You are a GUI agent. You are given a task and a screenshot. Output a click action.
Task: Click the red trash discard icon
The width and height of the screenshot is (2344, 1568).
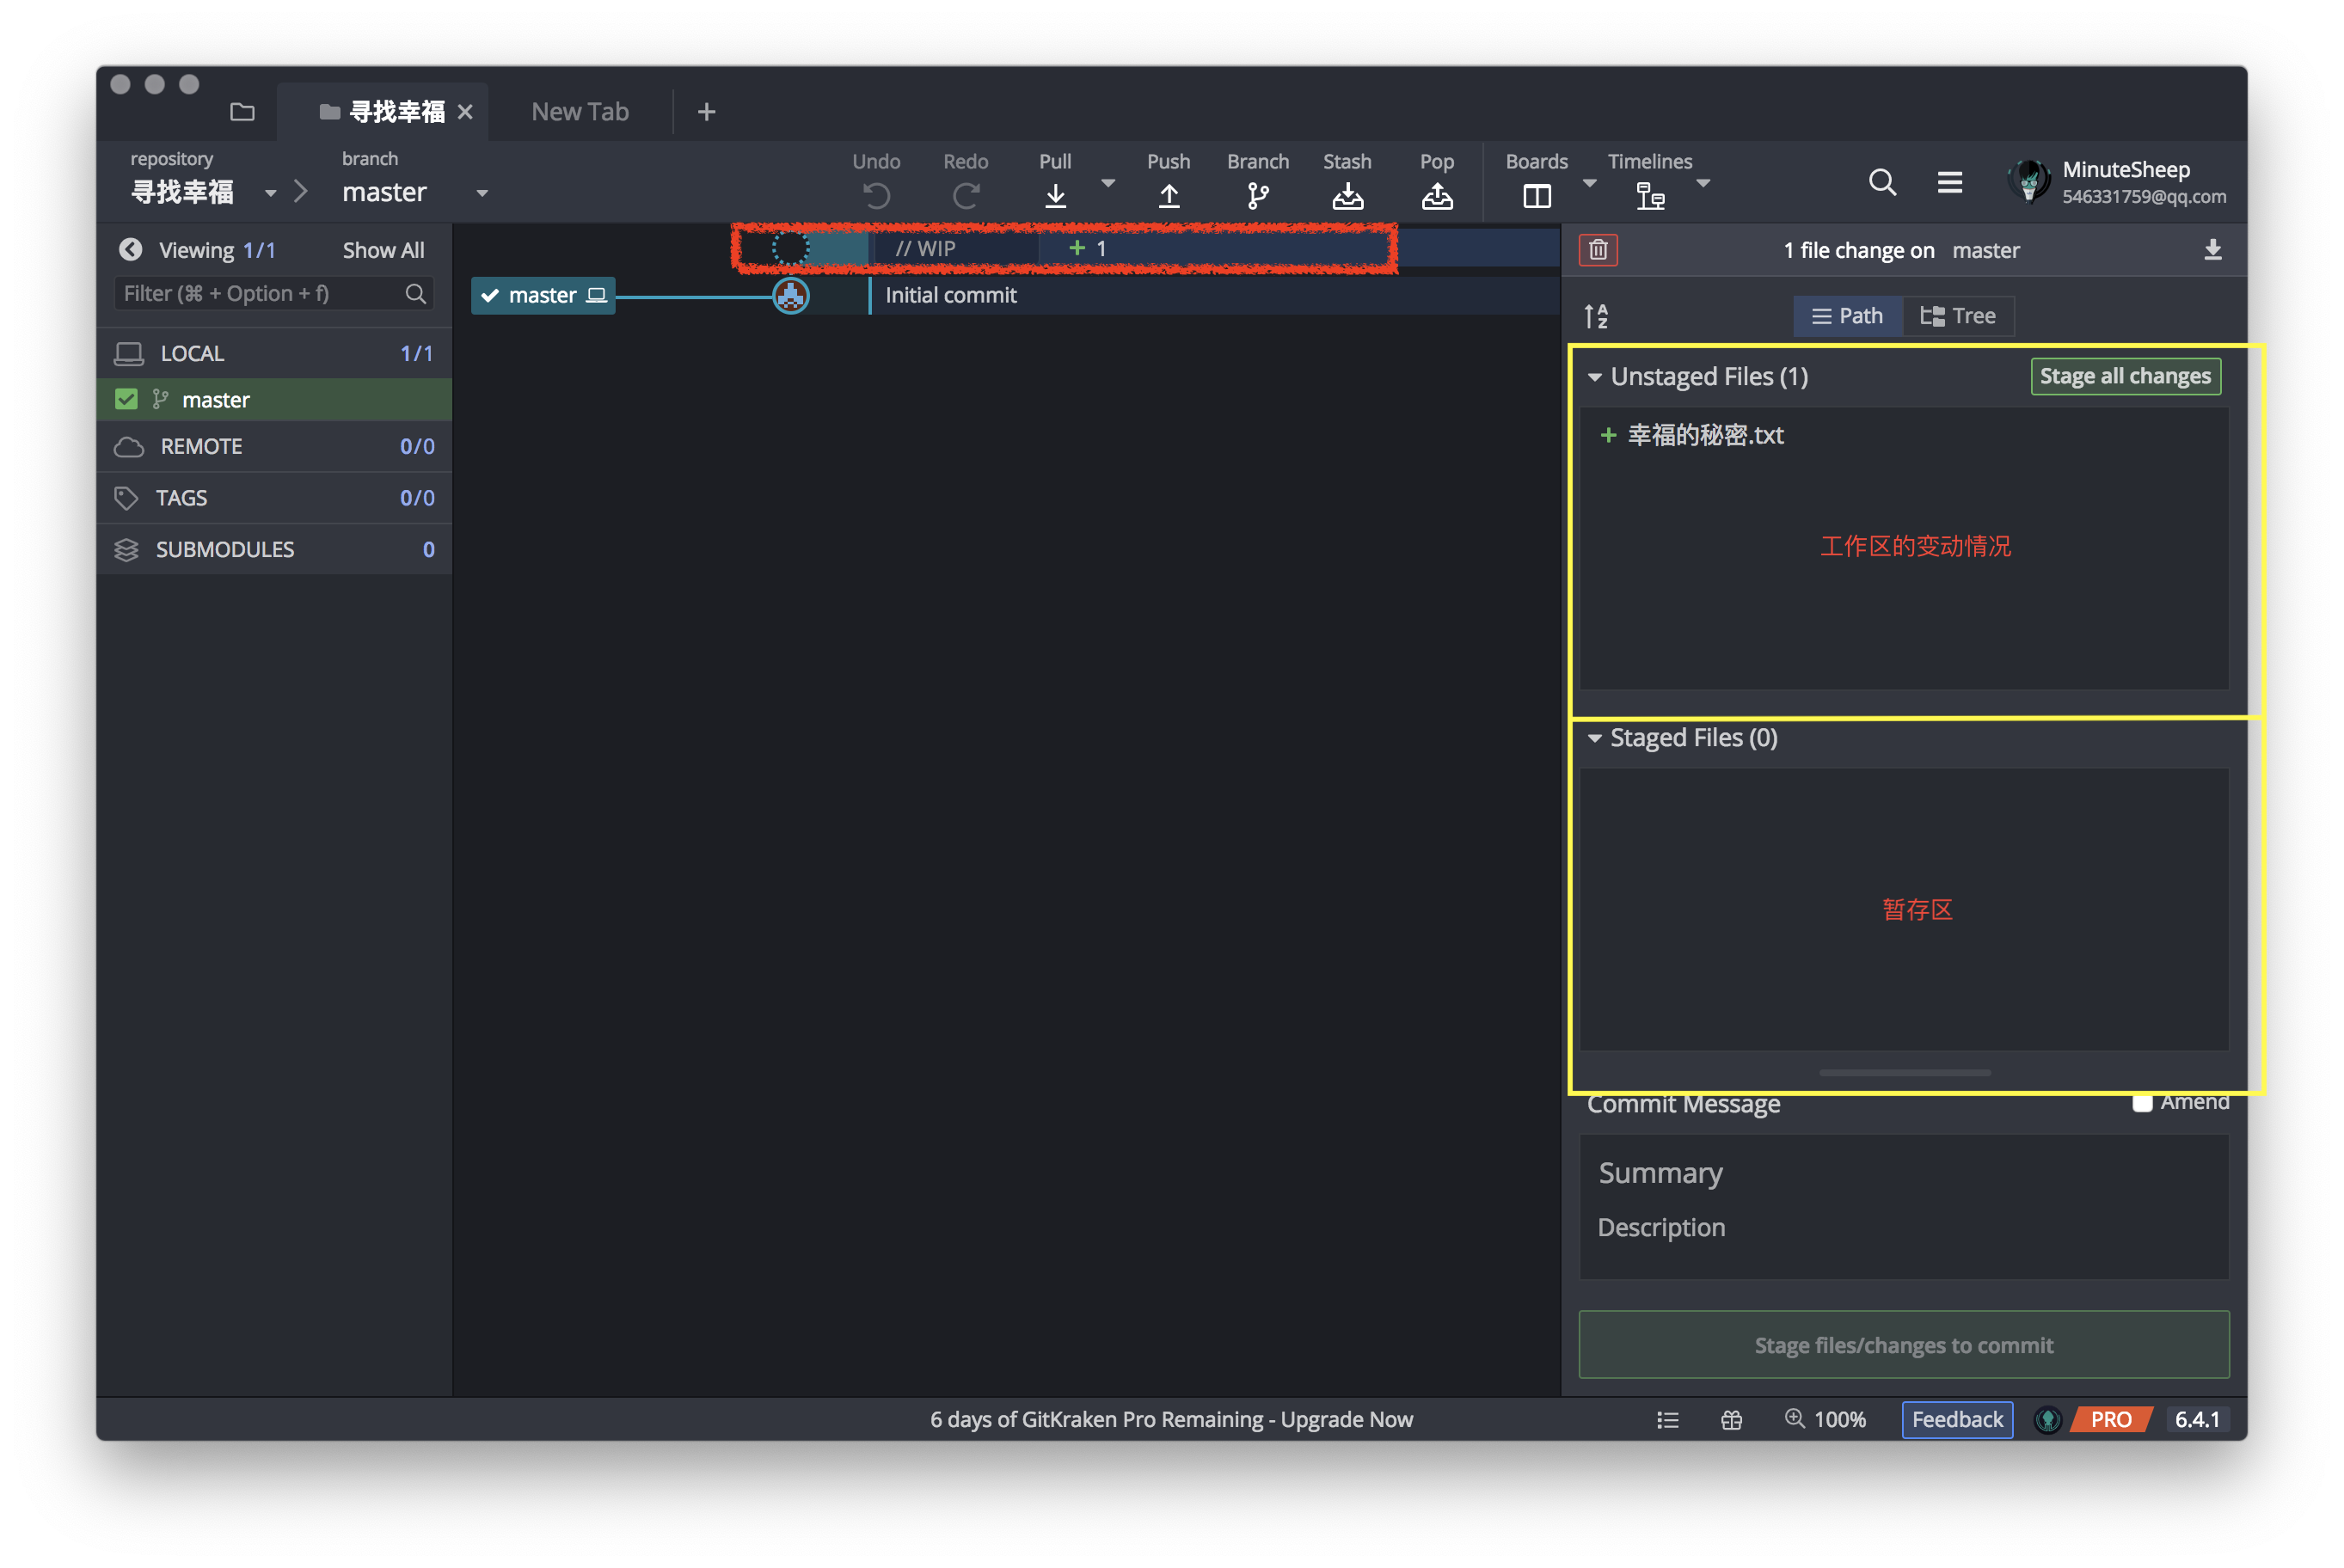tap(1598, 250)
